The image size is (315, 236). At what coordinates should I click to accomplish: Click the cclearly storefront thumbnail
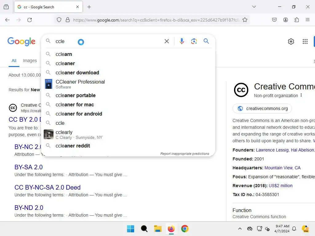[49, 134]
